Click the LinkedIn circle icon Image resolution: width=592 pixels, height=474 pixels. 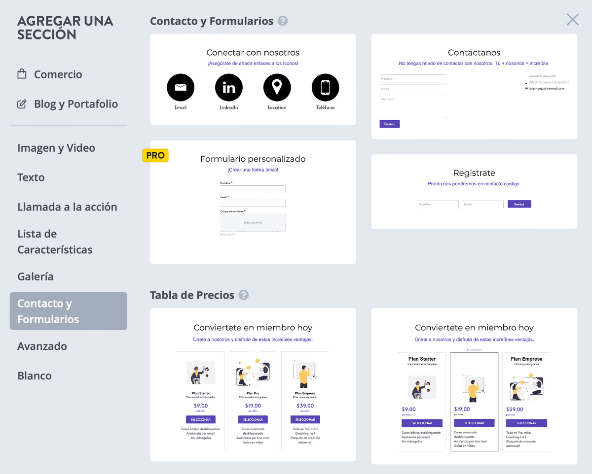pyautogui.click(x=229, y=87)
